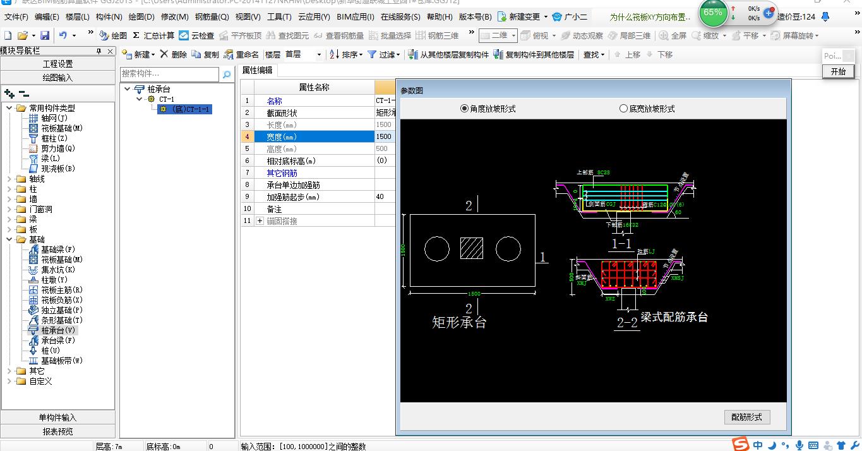Image resolution: width=862 pixels, height=451 pixels.
Task: Create a new project file
Action: (8, 36)
